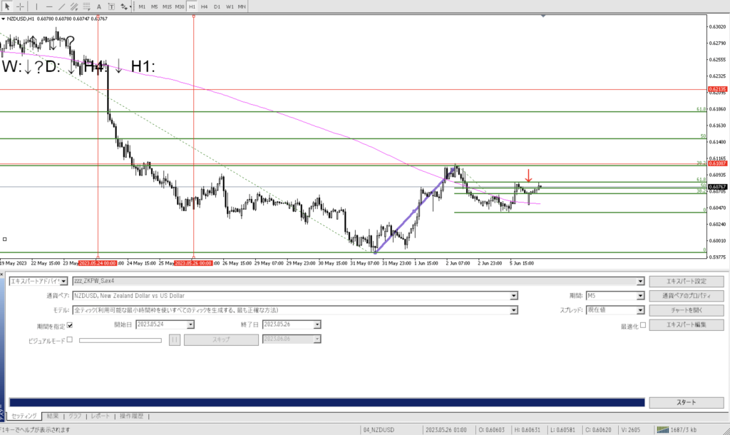Click the エキスパート設定 button
This screenshot has height=435, width=730.
686,281
